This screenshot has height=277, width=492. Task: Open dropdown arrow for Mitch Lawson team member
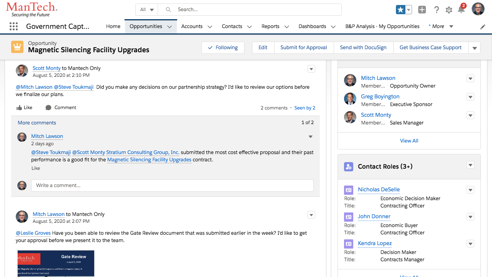[470, 78]
